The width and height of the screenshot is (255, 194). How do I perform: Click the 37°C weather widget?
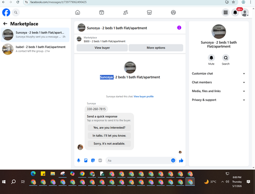(x=210, y=182)
